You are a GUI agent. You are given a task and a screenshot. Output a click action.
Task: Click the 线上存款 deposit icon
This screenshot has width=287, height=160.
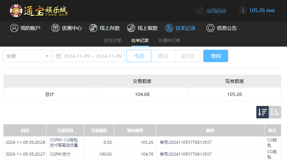pyautogui.click(x=93, y=28)
